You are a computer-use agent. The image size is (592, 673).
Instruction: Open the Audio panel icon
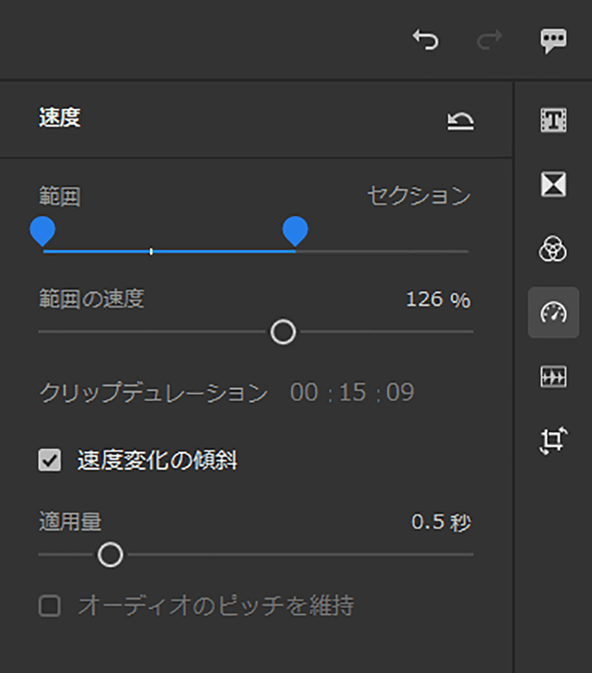[553, 377]
